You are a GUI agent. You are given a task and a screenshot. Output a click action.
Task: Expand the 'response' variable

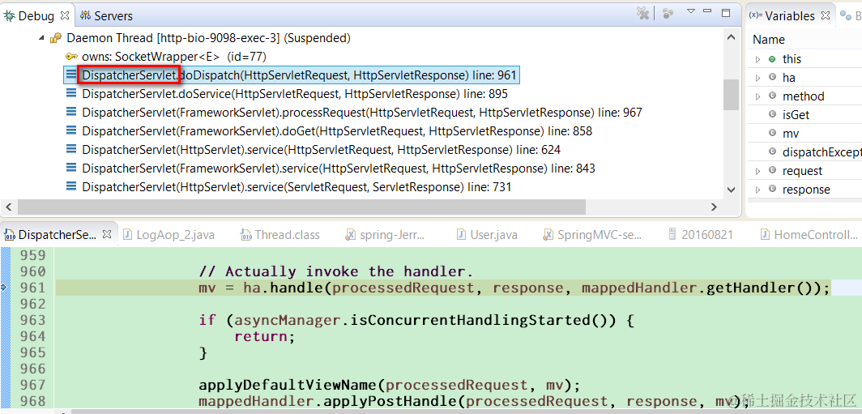pos(758,190)
